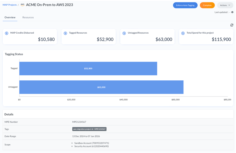Click the dollar icon on Tagged Resources card
The height and width of the screenshot is (153, 236).
(x=65, y=33)
